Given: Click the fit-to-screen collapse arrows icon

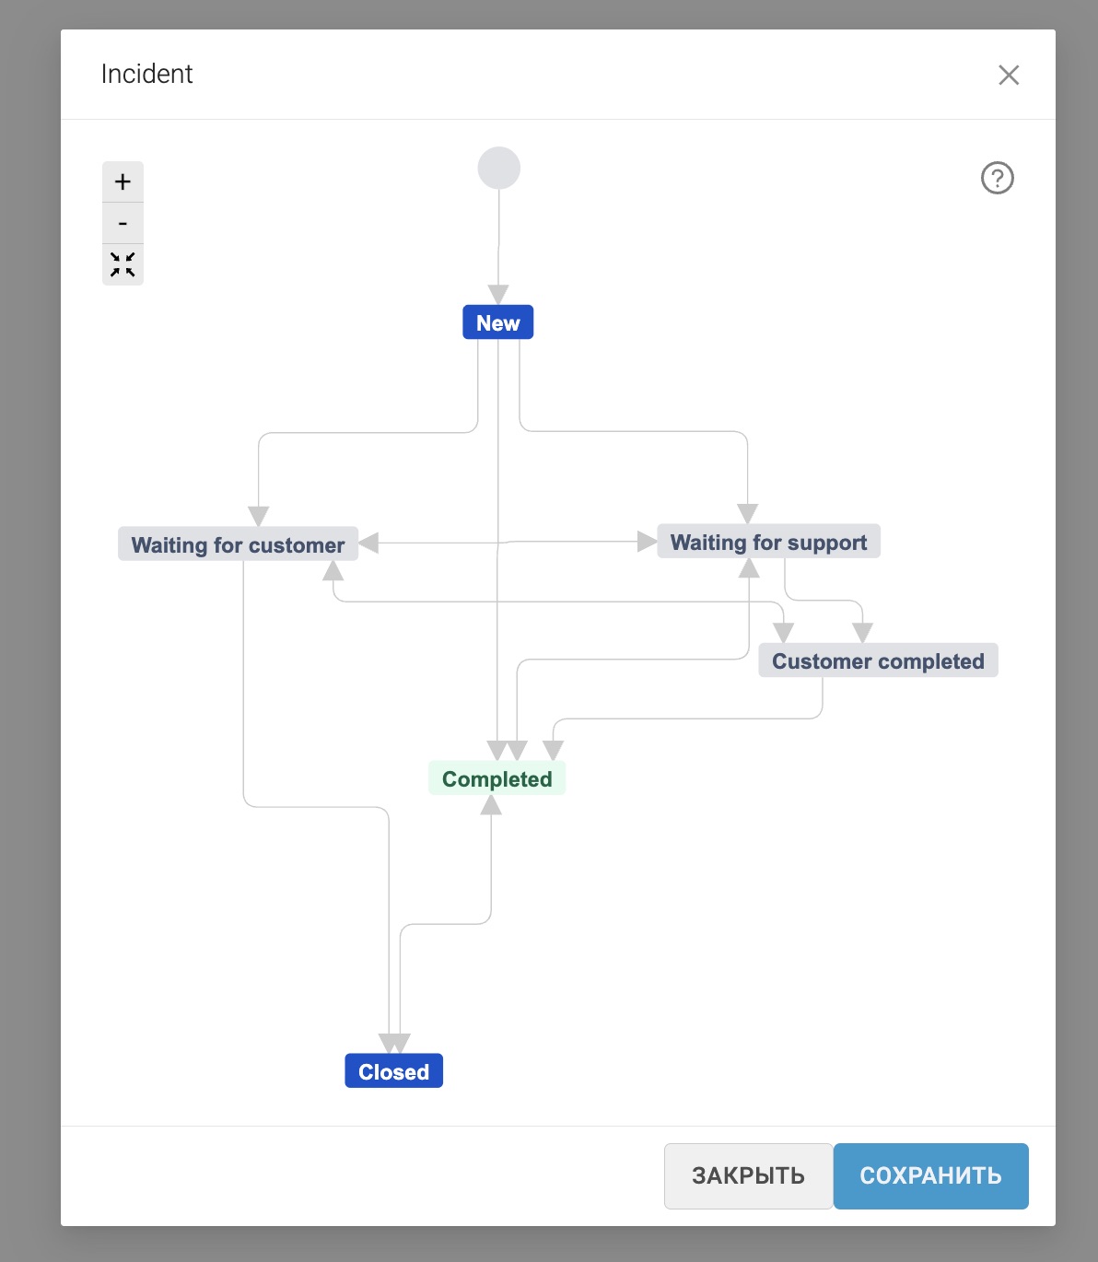Looking at the screenshot, I should click(123, 264).
